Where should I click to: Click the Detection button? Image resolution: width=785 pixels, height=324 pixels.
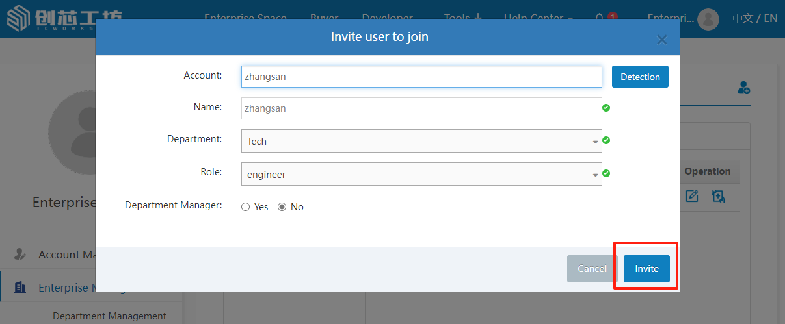(640, 77)
